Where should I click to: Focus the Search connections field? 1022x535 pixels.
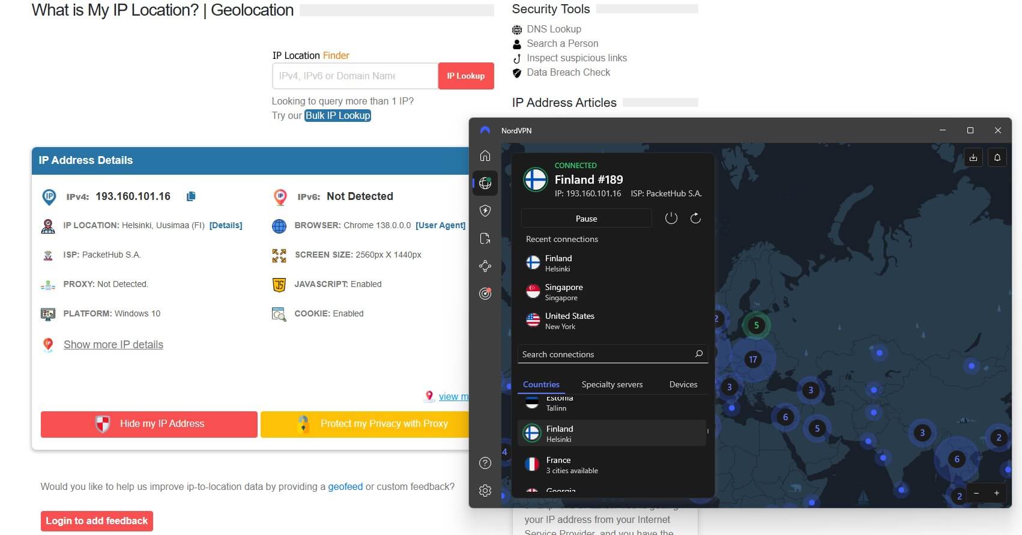coord(612,354)
